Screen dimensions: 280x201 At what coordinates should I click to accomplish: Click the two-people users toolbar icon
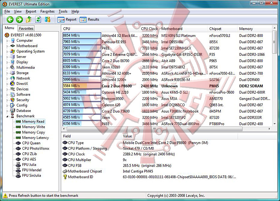click(x=48, y=20)
